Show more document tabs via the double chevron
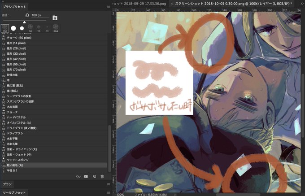Viewport: 305px width, 196px height. [302, 4]
